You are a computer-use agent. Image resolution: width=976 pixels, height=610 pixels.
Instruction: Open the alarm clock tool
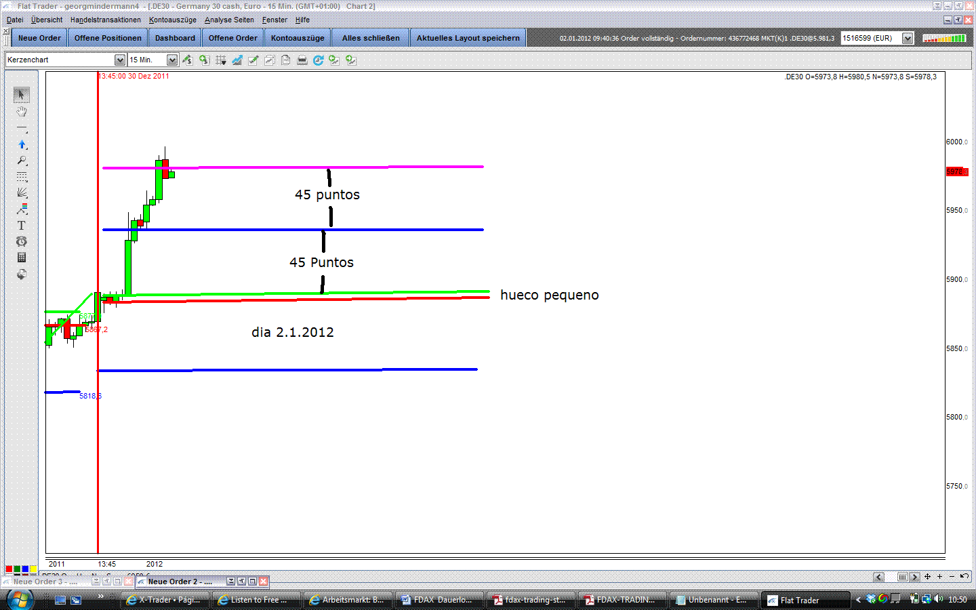pos(22,241)
